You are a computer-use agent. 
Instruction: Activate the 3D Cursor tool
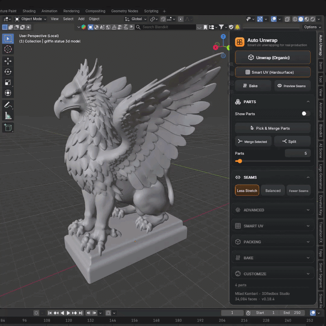click(8, 49)
